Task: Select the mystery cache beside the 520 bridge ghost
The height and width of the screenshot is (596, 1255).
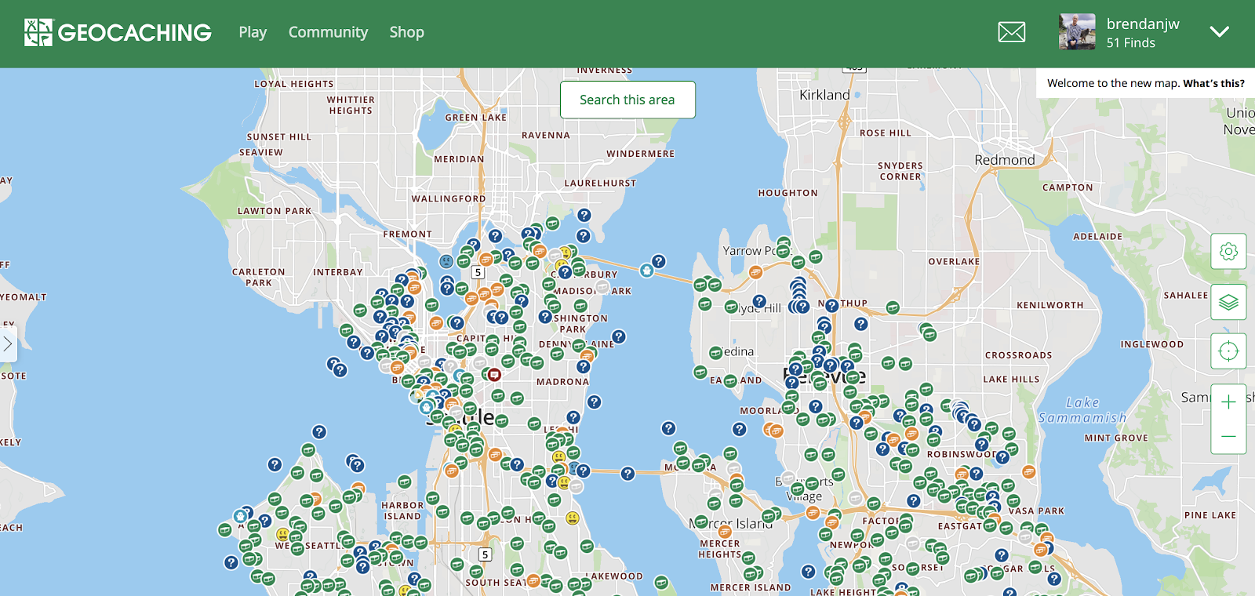Action: (x=659, y=261)
